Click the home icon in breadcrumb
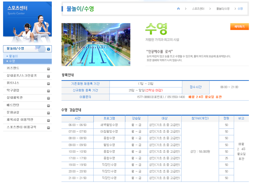 178,9
